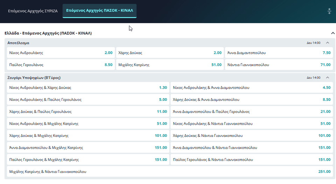The height and width of the screenshot is (184, 336).
Task: Select Άννα Διαμαντοπούλου & Νάντια Γιαννακοπούλου
Action: point(252,147)
